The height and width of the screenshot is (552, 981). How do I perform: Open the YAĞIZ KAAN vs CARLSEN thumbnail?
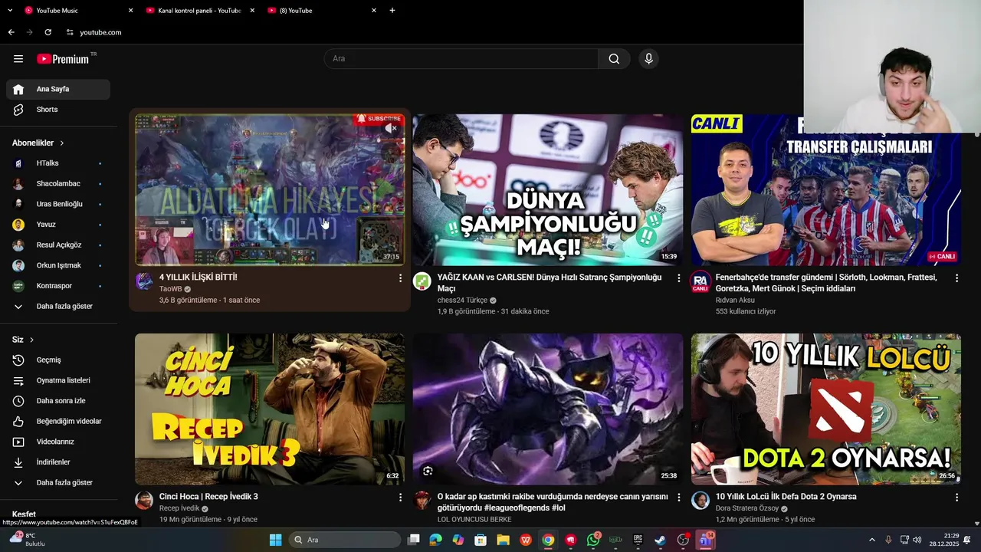click(x=548, y=189)
